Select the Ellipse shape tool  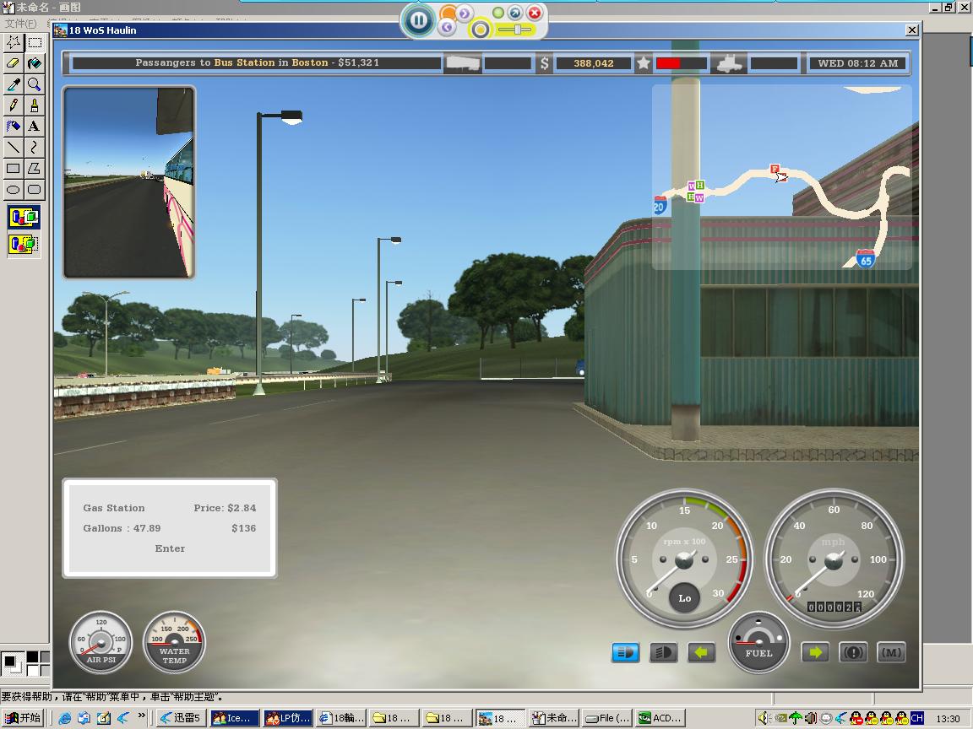tap(14, 190)
